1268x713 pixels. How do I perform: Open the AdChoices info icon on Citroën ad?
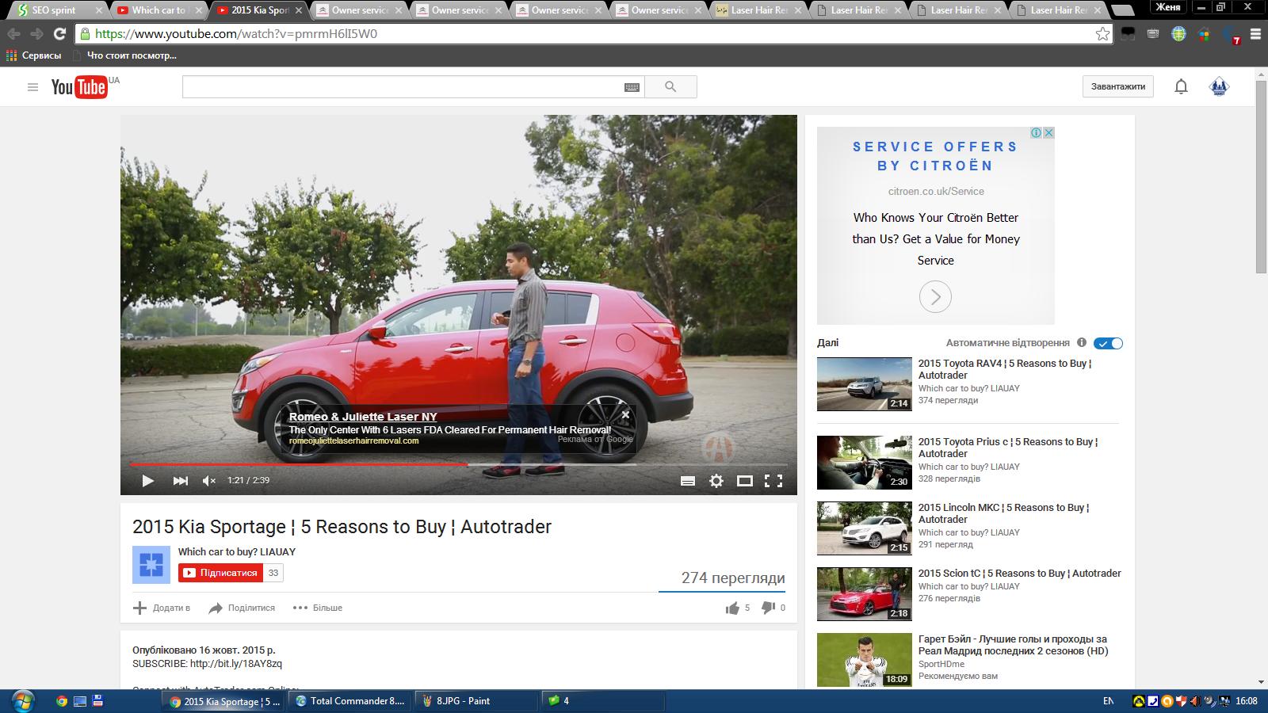1036,133
